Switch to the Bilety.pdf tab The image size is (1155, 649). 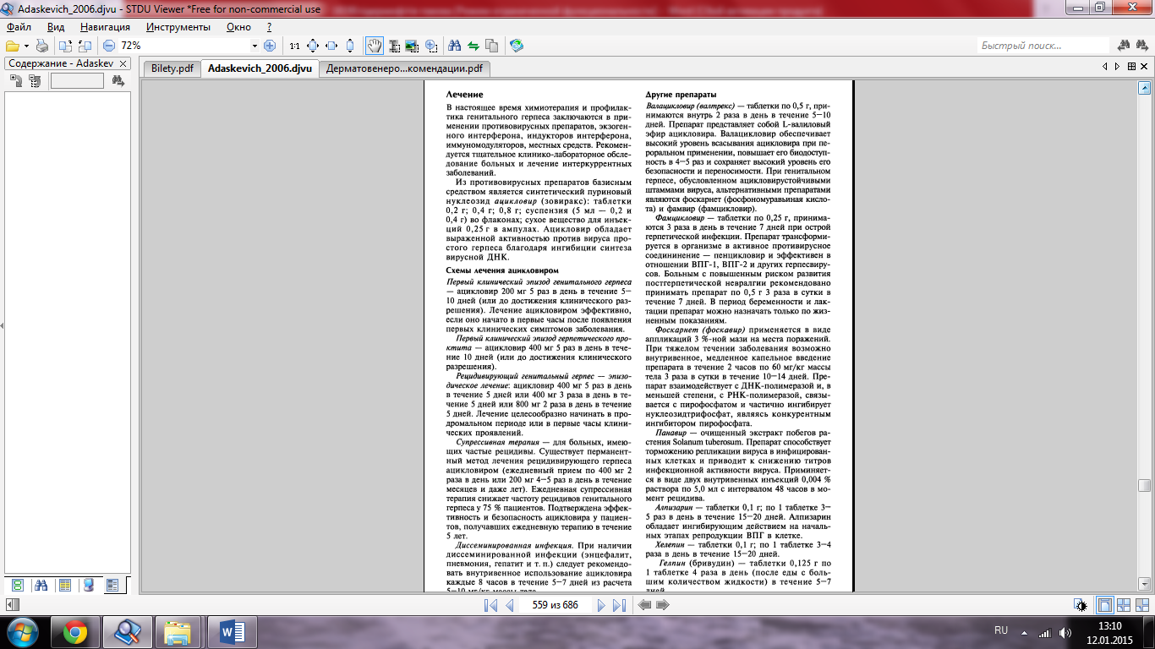pos(172,68)
